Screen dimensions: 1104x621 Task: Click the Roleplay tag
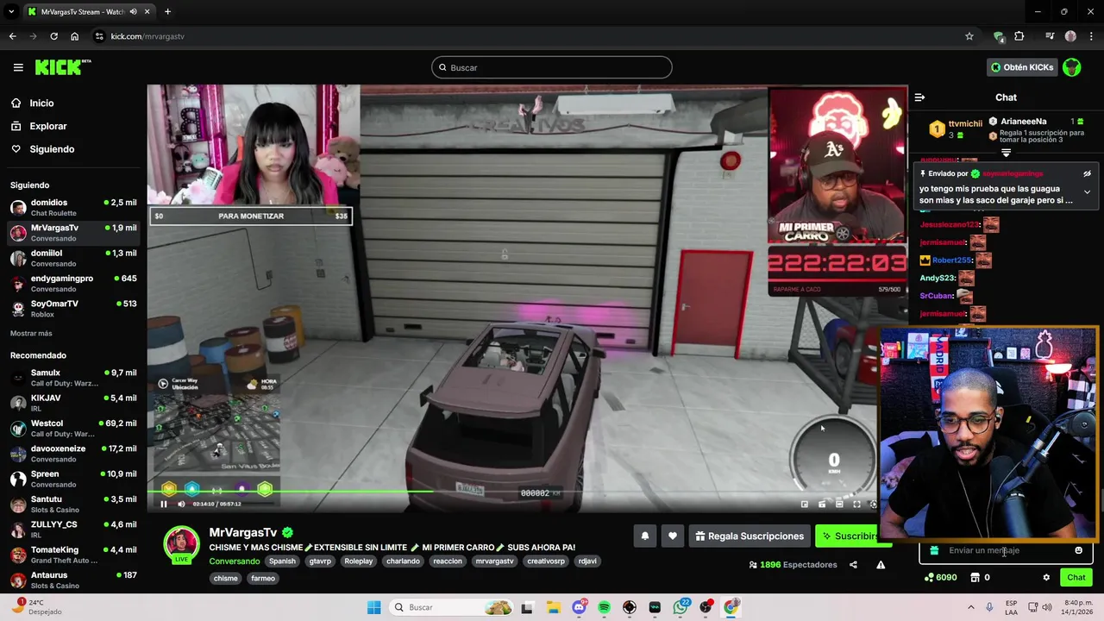[359, 561]
